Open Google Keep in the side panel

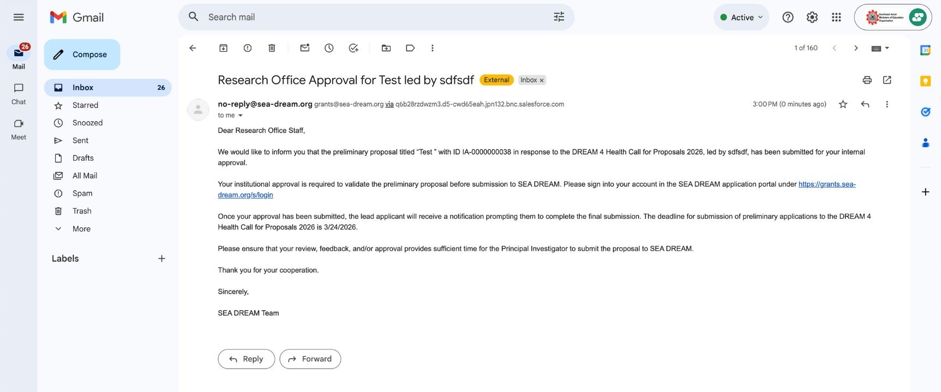click(925, 80)
